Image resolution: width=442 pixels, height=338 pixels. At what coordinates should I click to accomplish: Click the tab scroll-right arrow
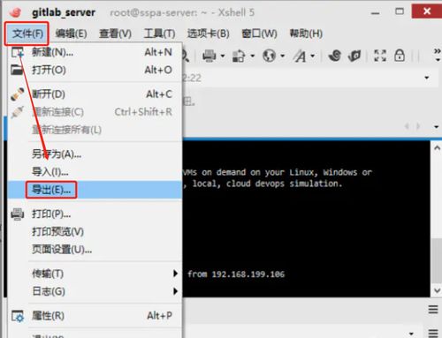pos(418,126)
